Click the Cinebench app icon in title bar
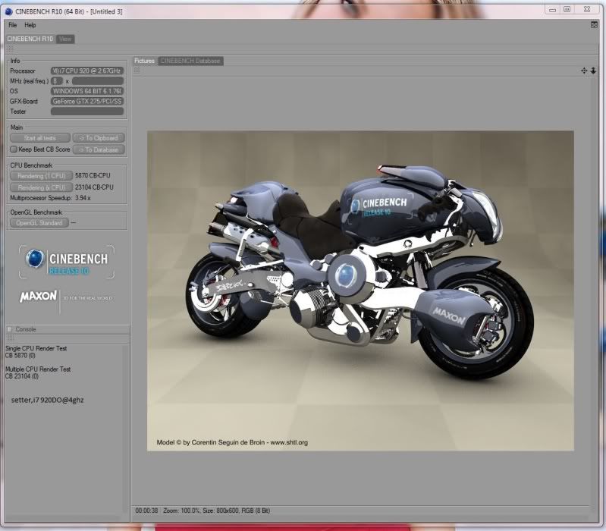606x531 pixels. pyautogui.click(x=8, y=11)
